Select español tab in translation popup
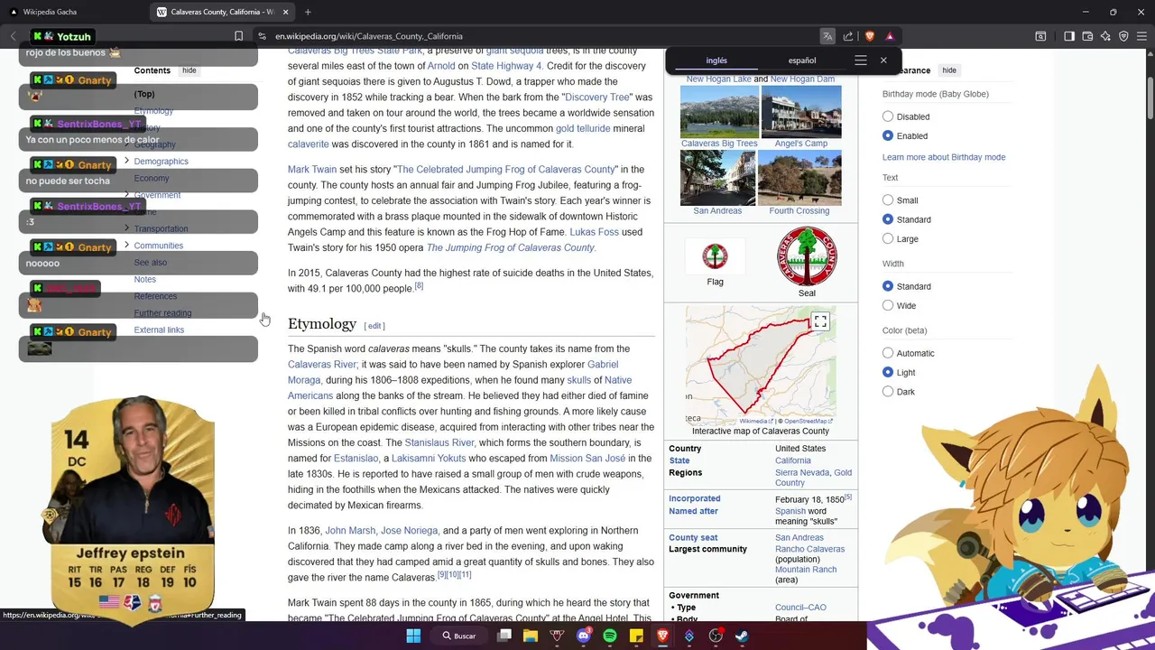1155x650 pixels. (802, 60)
